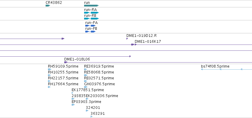Screen dimensions: 252x118
Task: Select the RE02571.5prime EST label
Action: [x=99, y=78]
